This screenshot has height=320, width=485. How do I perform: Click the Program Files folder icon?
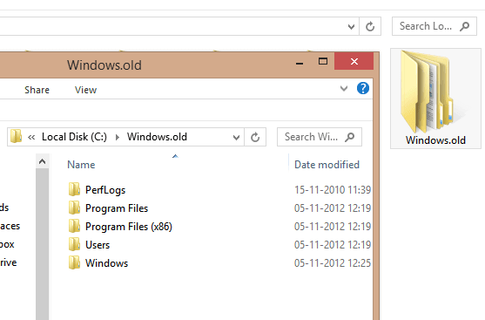click(74, 208)
